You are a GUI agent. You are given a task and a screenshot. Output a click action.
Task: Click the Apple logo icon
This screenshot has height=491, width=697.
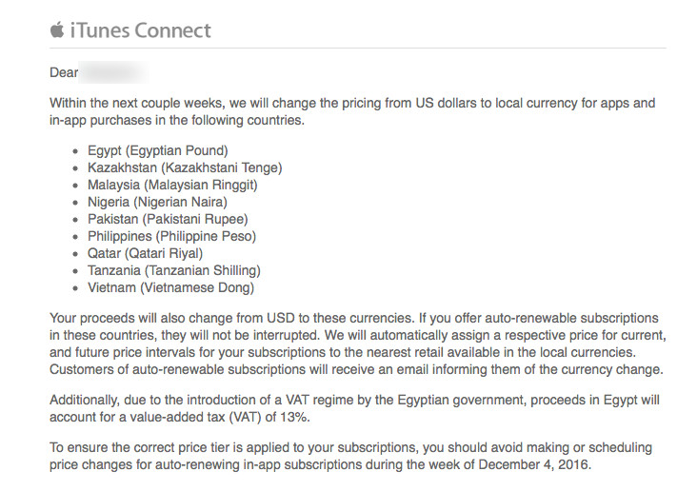(x=58, y=29)
